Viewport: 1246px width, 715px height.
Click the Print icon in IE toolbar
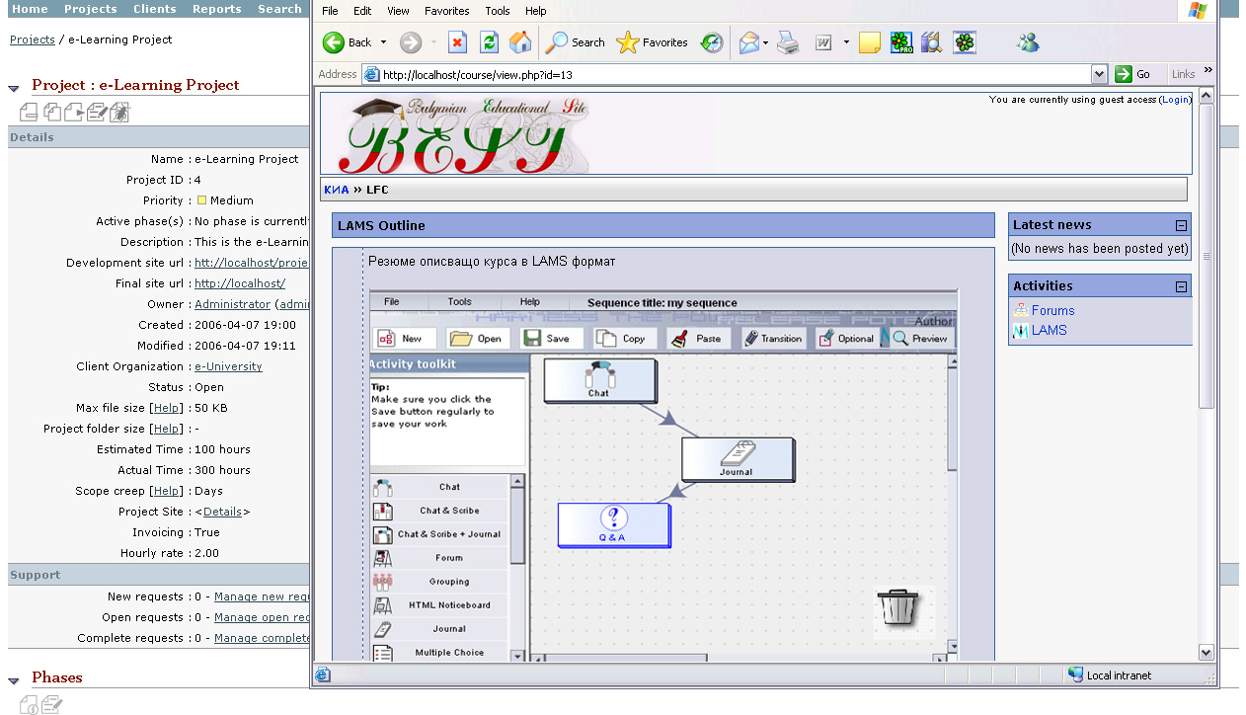click(x=787, y=42)
